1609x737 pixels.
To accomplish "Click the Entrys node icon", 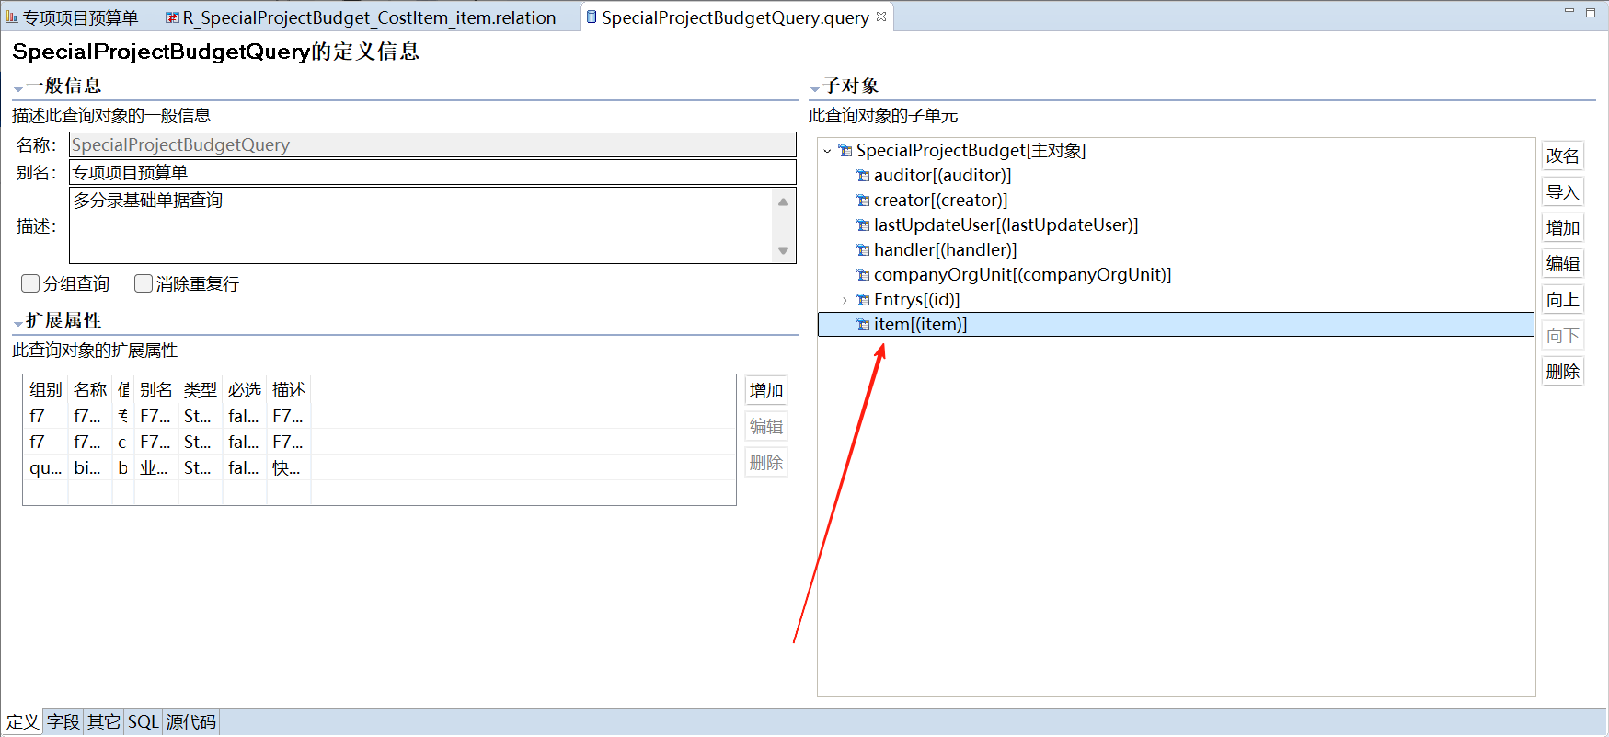I will point(862,300).
